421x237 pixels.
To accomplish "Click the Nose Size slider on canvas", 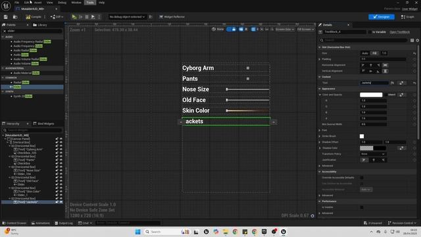I will pyautogui.click(x=247, y=90).
